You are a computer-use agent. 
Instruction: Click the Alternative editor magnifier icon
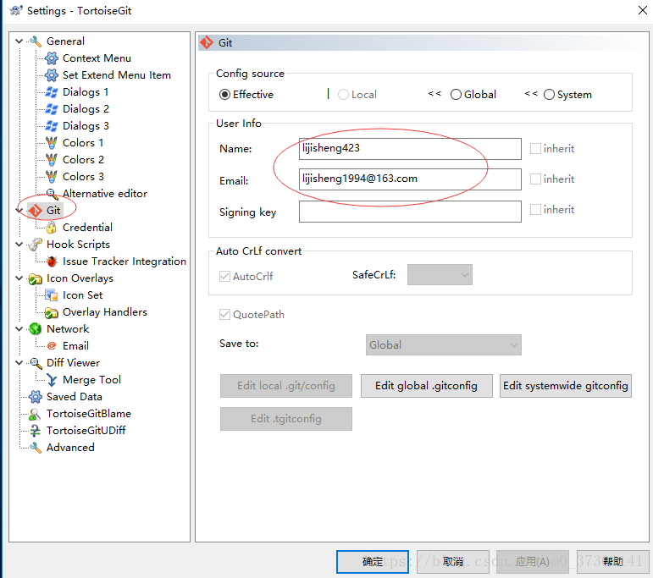coord(52,194)
